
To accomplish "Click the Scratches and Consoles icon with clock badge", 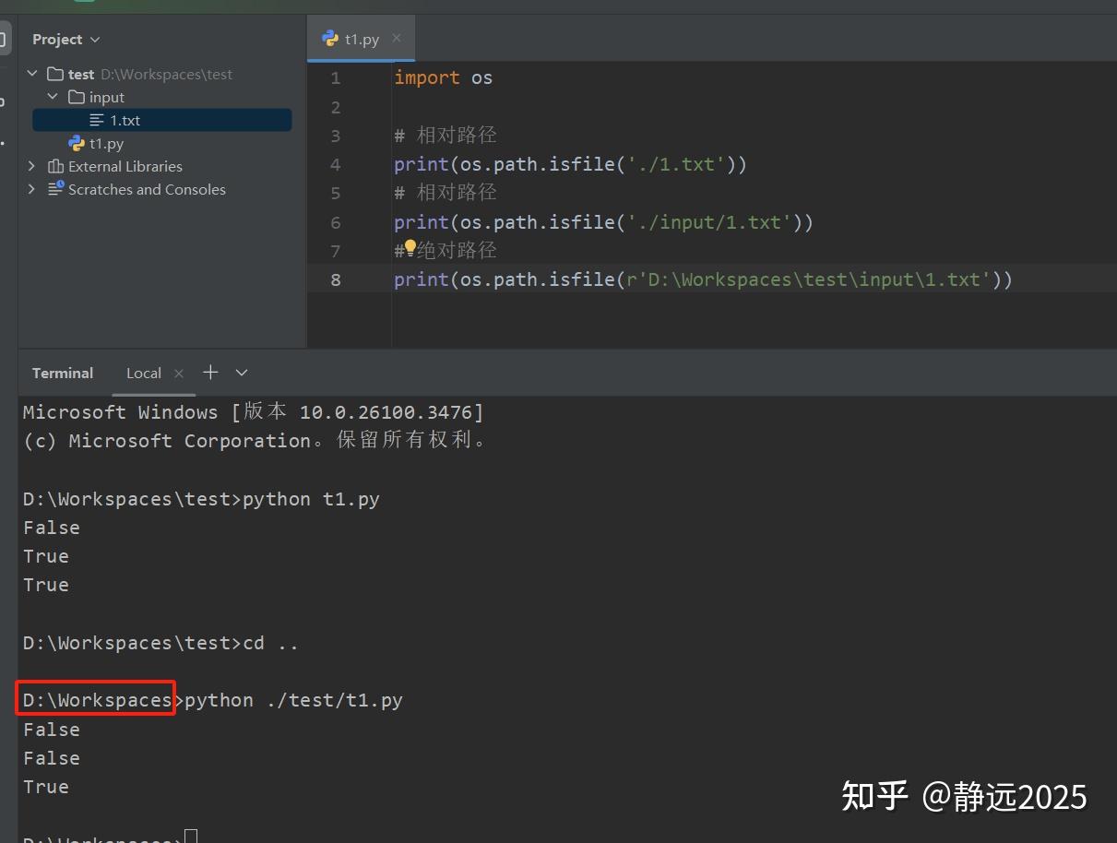I will [x=56, y=189].
